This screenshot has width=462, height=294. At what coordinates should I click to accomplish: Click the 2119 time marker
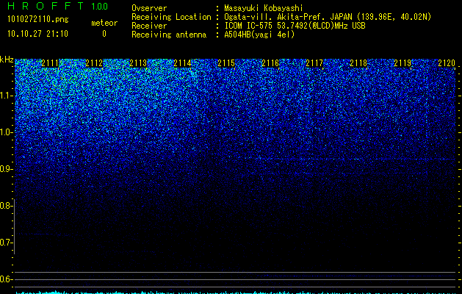click(x=403, y=63)
